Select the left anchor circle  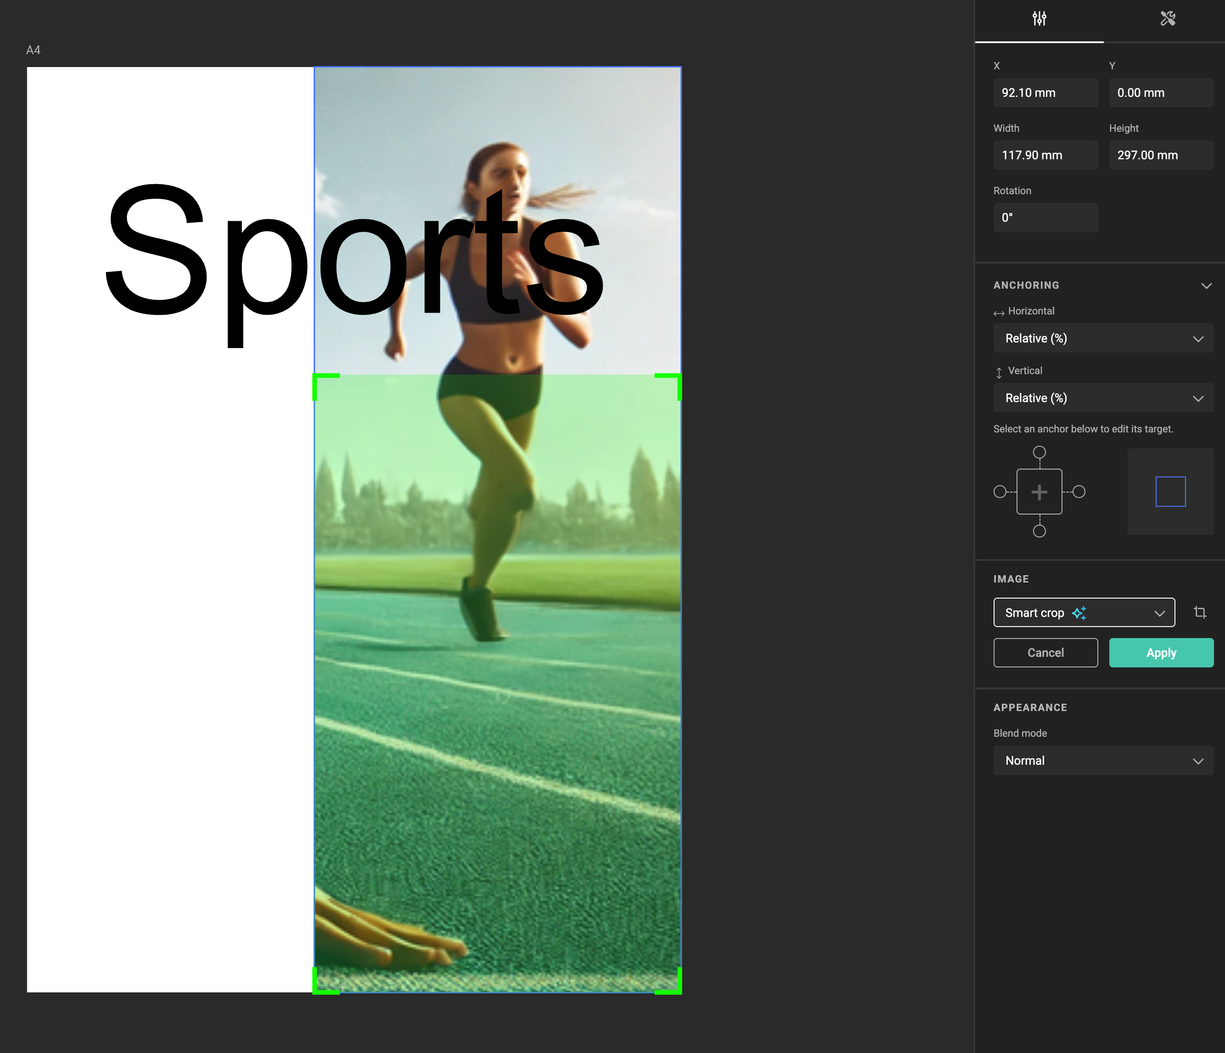tap(1000, 492)
